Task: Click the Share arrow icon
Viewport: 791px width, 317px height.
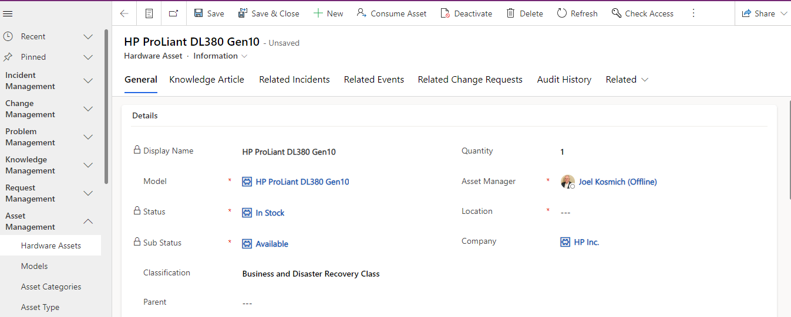Action: (x=746, y=13)
